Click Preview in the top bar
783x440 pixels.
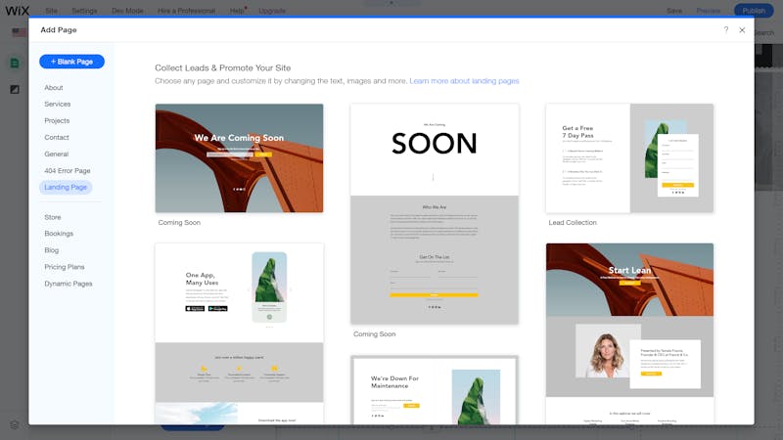pos(708,11)
